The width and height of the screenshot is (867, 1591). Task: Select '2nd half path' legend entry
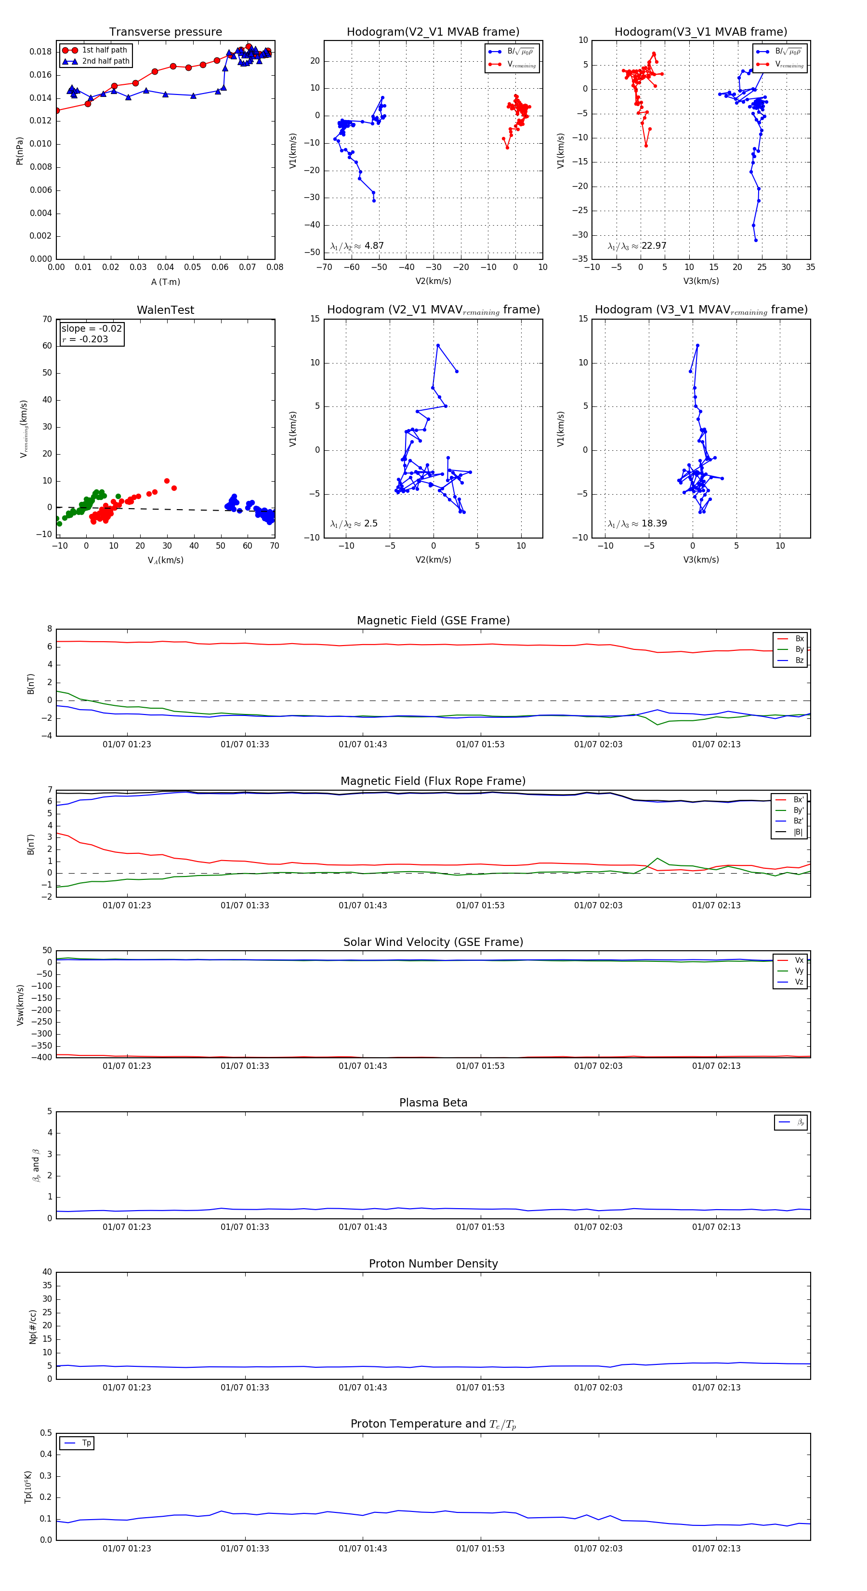[96, 61]
